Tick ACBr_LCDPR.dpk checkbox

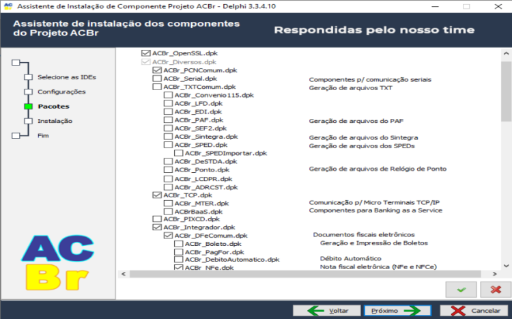coord(168,179)
